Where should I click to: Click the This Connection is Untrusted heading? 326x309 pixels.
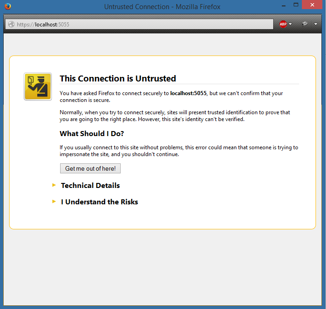pos(117,79)
